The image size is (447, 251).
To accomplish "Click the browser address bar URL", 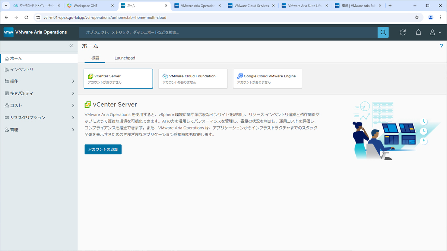I will [x=105, y=17].
